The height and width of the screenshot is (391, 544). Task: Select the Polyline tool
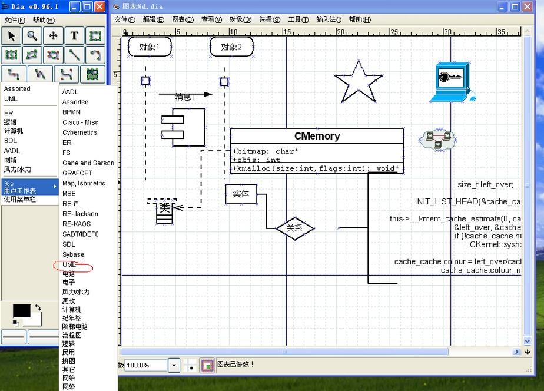[x=40, y=74]
